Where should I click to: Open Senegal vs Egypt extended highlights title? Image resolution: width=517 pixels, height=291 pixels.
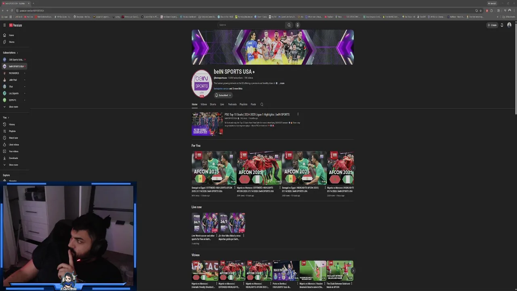pos(212,189)
